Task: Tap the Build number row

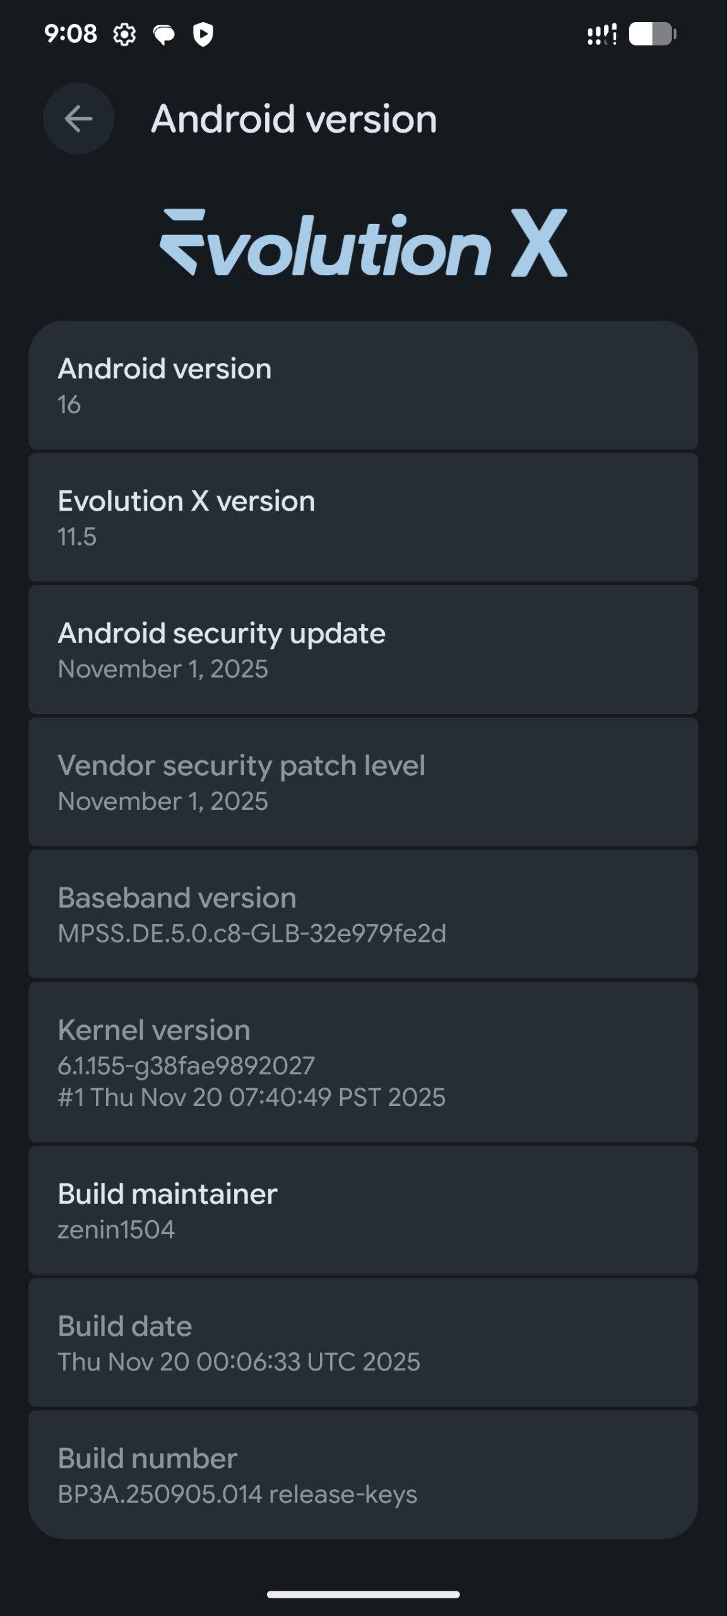Action: tap(363, 1475)
